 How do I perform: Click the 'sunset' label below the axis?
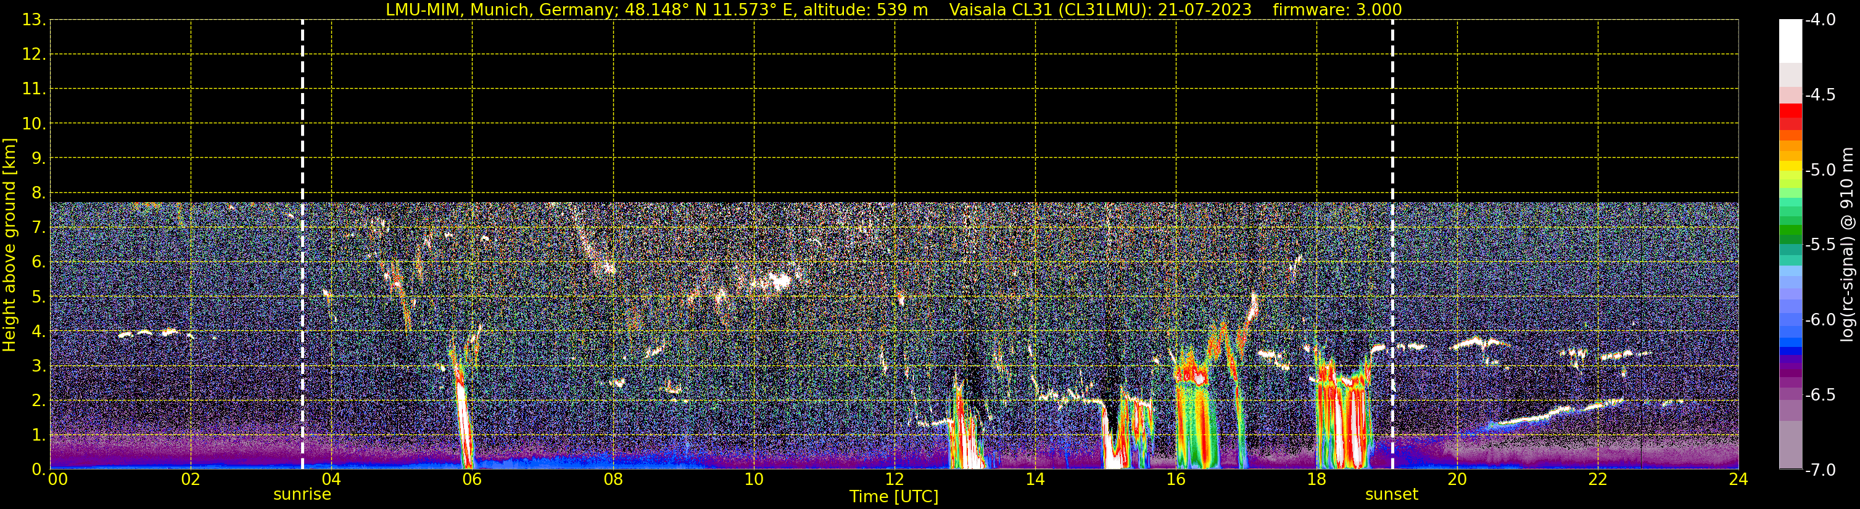click(1391, 495)
